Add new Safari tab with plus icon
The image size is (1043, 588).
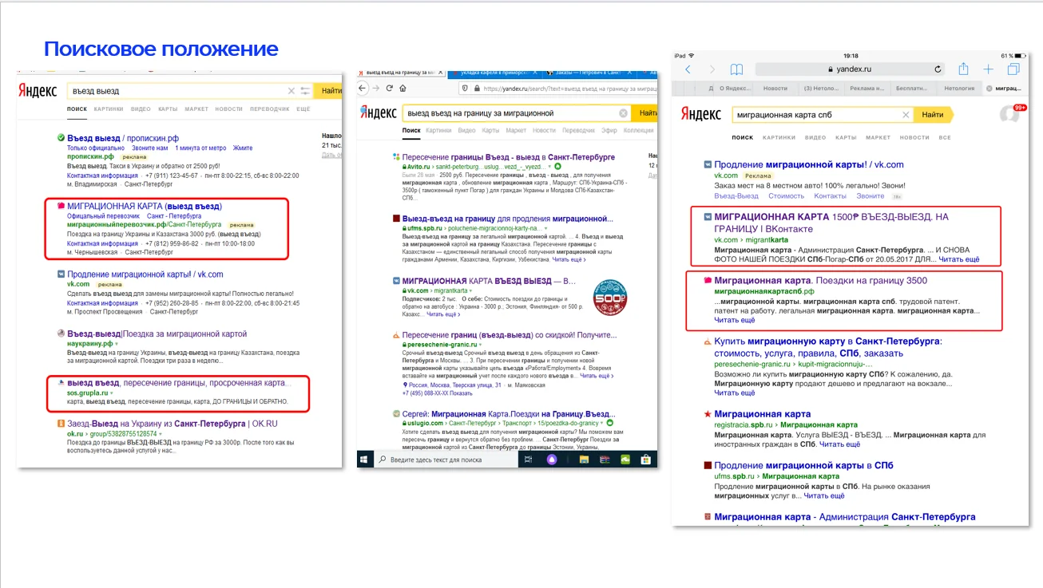[x=989, y=69]
